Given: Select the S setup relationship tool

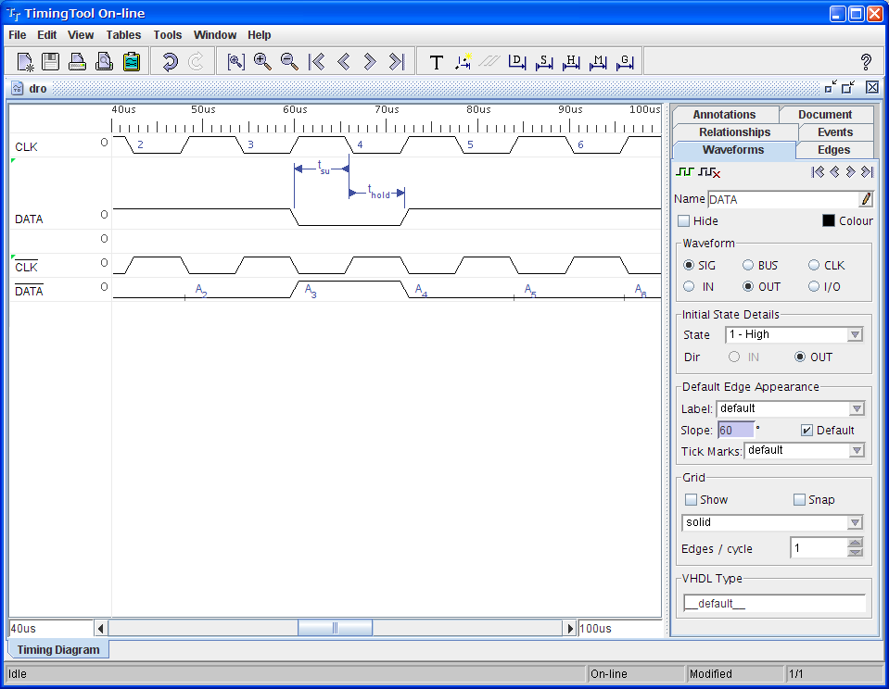Looking at the screenshot, I should [x=544, y=62].
